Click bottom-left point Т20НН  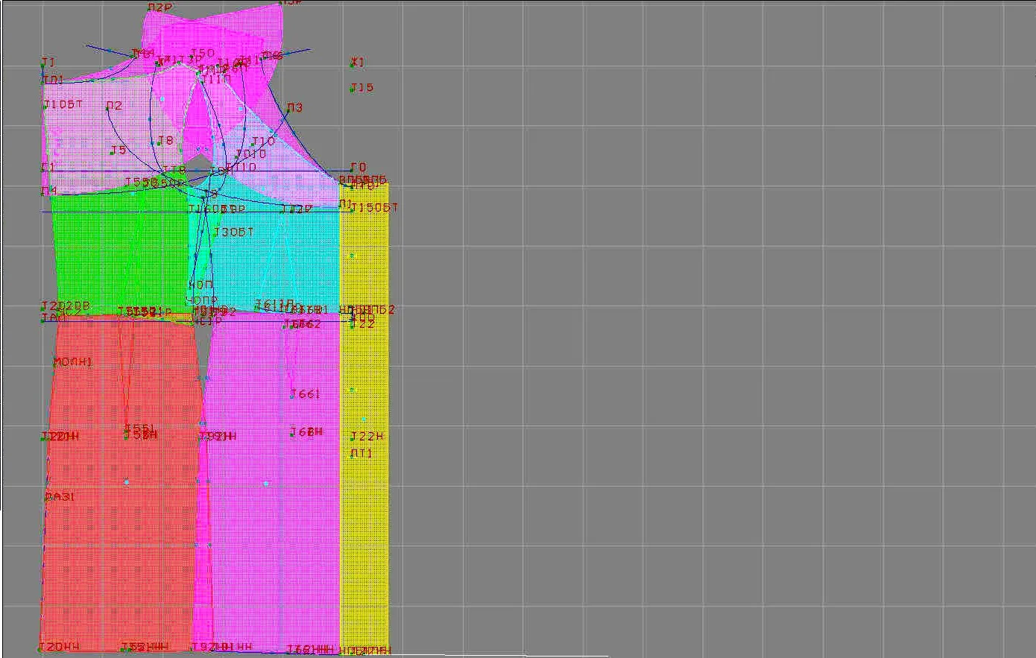coord(59,647)
